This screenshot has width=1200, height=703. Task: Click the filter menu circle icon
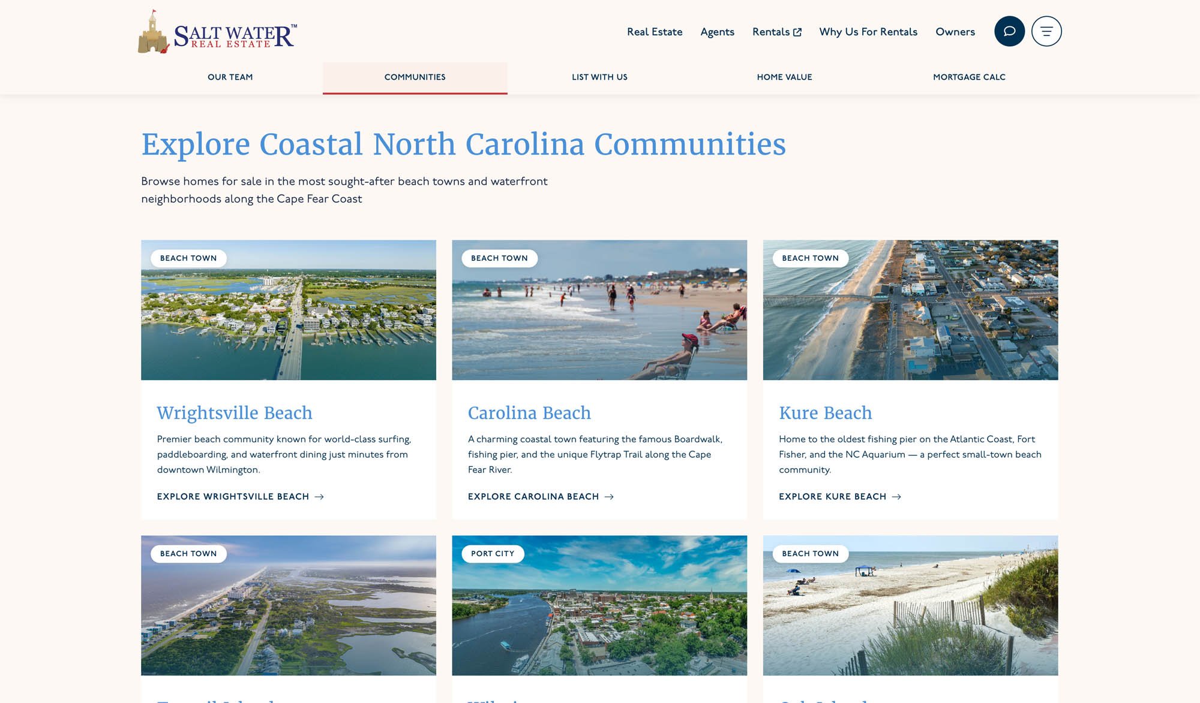(1046, 31)
